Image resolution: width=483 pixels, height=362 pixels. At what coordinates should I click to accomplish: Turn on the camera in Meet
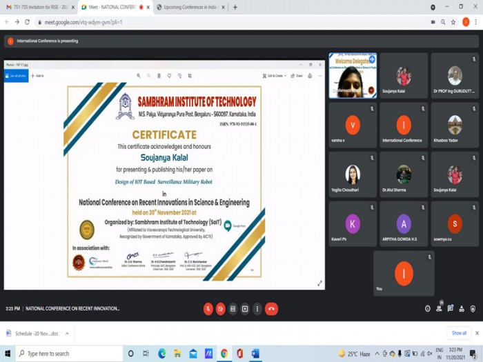(x=220, y=309)
